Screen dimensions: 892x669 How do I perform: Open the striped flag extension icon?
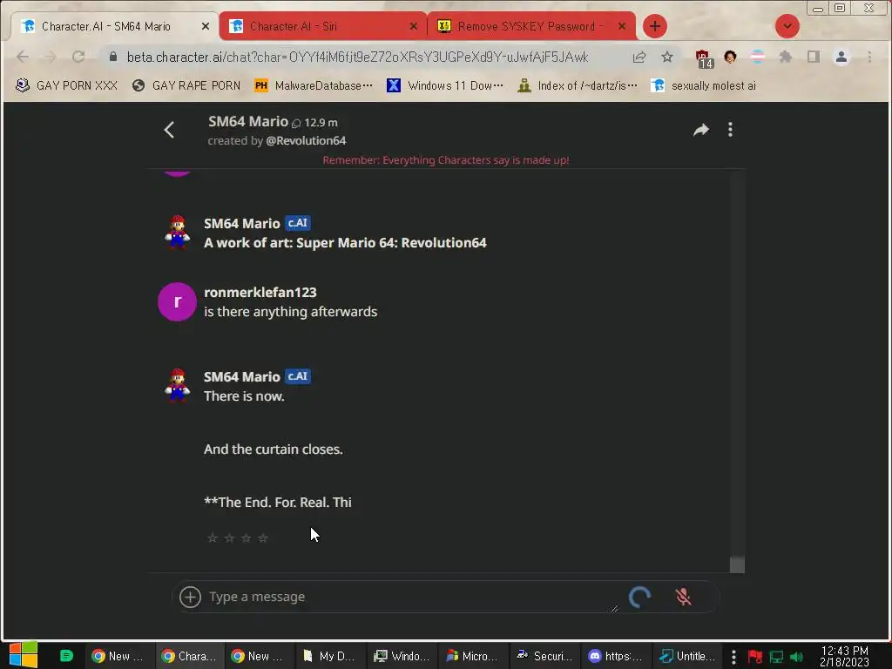pos(758,57)
